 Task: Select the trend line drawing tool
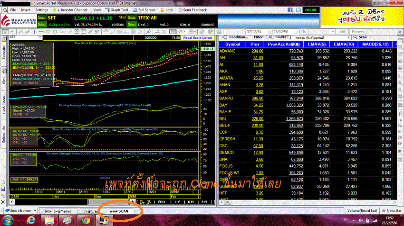(x=21, y=32)
